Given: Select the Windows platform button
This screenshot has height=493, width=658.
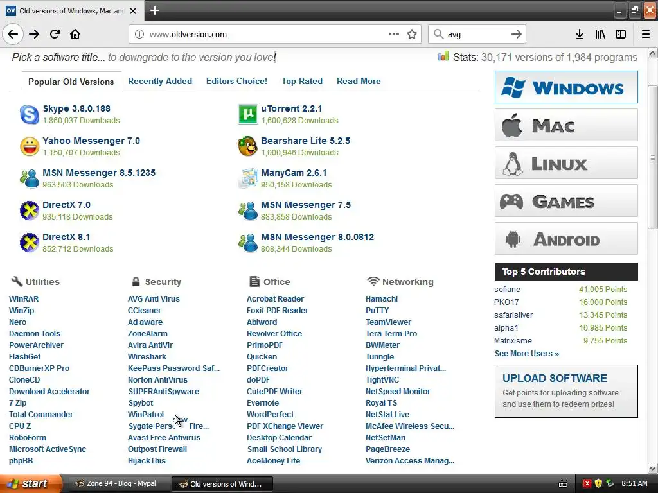Looking at the screenshot, I should (x=566, y=87).
